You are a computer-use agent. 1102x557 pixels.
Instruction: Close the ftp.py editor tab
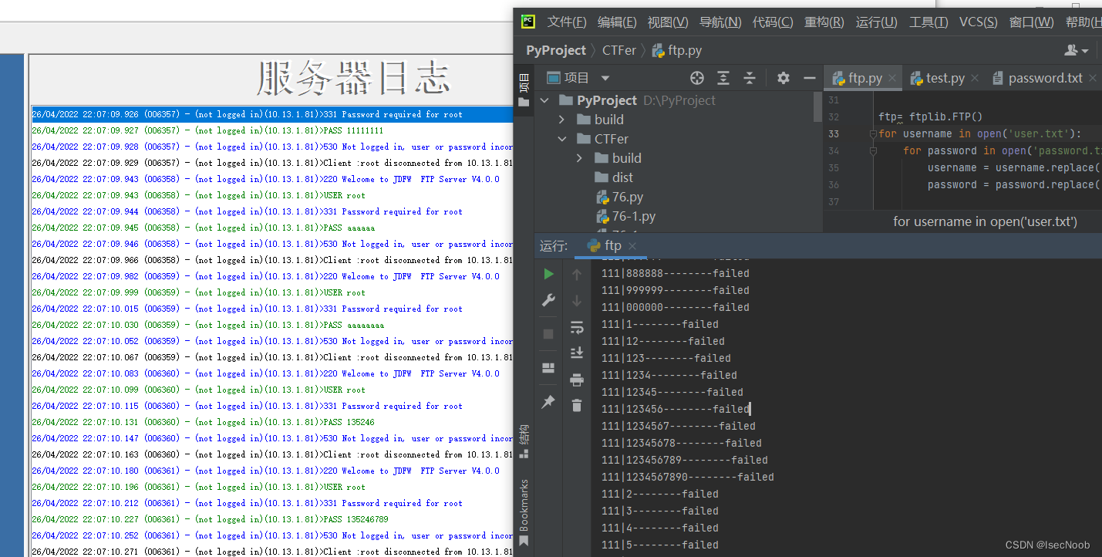pos(892,78)
